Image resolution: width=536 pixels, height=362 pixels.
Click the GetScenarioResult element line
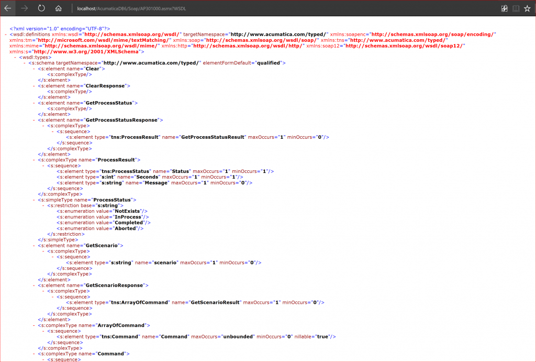tap(195, 302)
